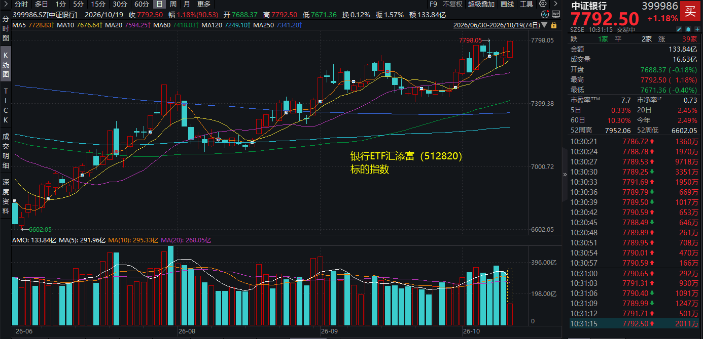703x339 pixels.
Task: Click the AMO 133.84亿 volume indicator label
Action: (x=34, y=240)
